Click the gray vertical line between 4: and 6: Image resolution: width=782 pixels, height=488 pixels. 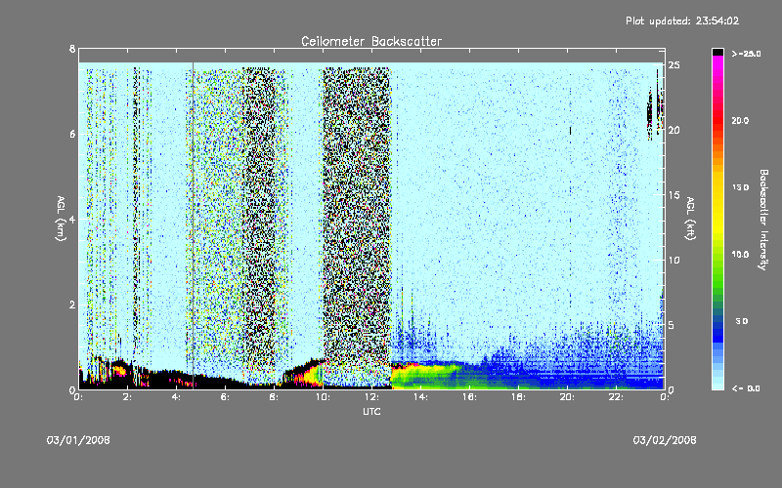point(193,225)
